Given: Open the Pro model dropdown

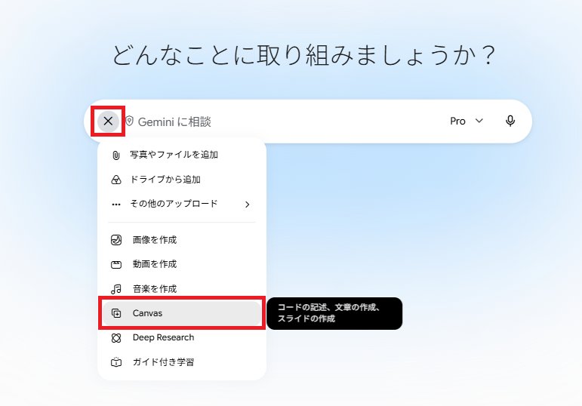Looking at the screenshot, I should click(467, 121).
